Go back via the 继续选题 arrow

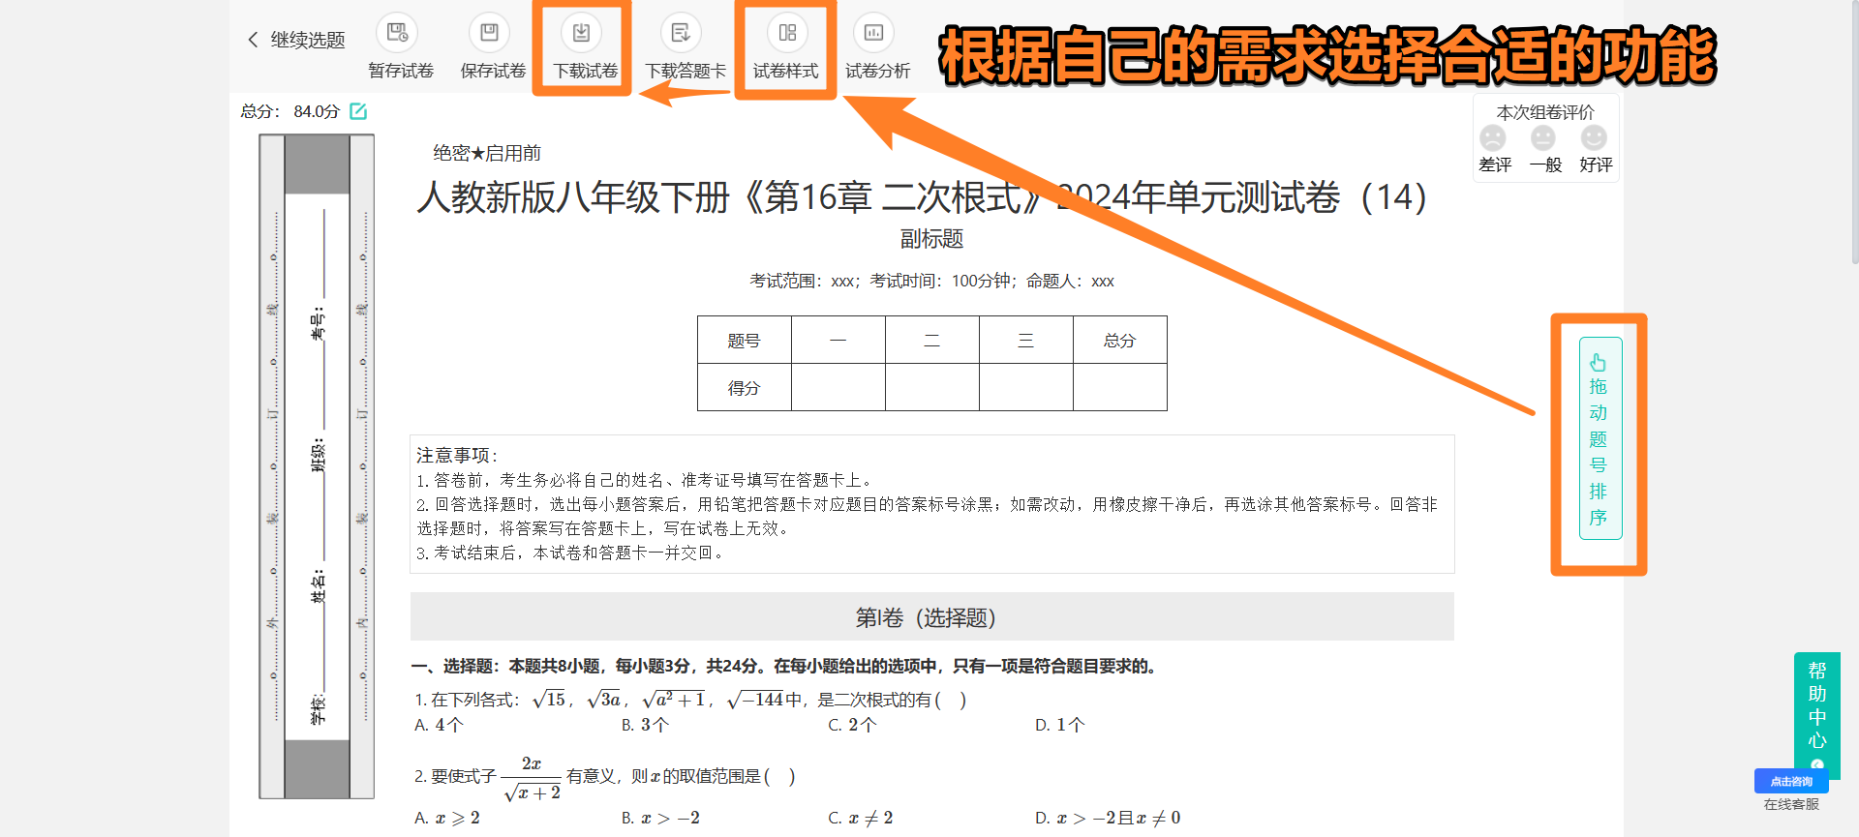click(x=254, y=40)
